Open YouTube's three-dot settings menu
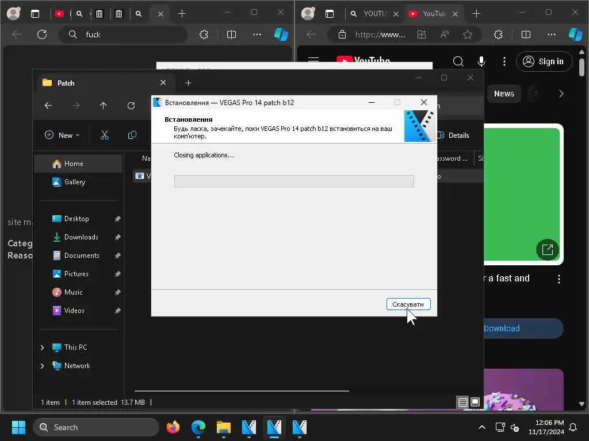Viewport: 589px width, 441px height. (504, 61)
